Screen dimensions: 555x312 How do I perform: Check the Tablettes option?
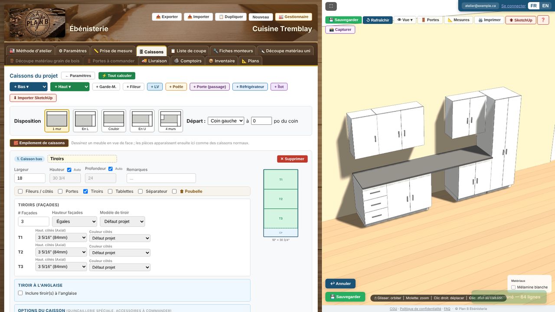(110, 191)
